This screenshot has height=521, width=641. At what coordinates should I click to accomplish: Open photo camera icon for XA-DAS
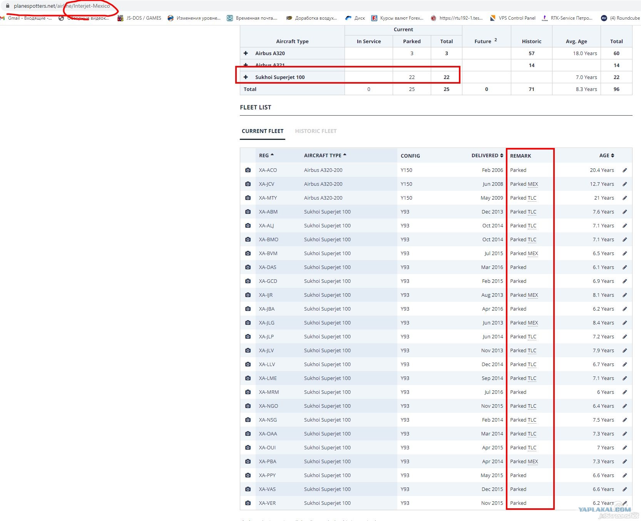(x=248, y=267)
